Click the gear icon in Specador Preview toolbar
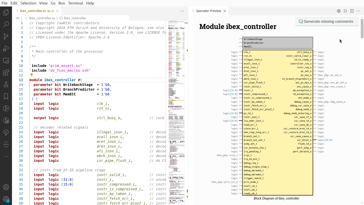Viewport: 364px width, 205px height. coord(339,11)
